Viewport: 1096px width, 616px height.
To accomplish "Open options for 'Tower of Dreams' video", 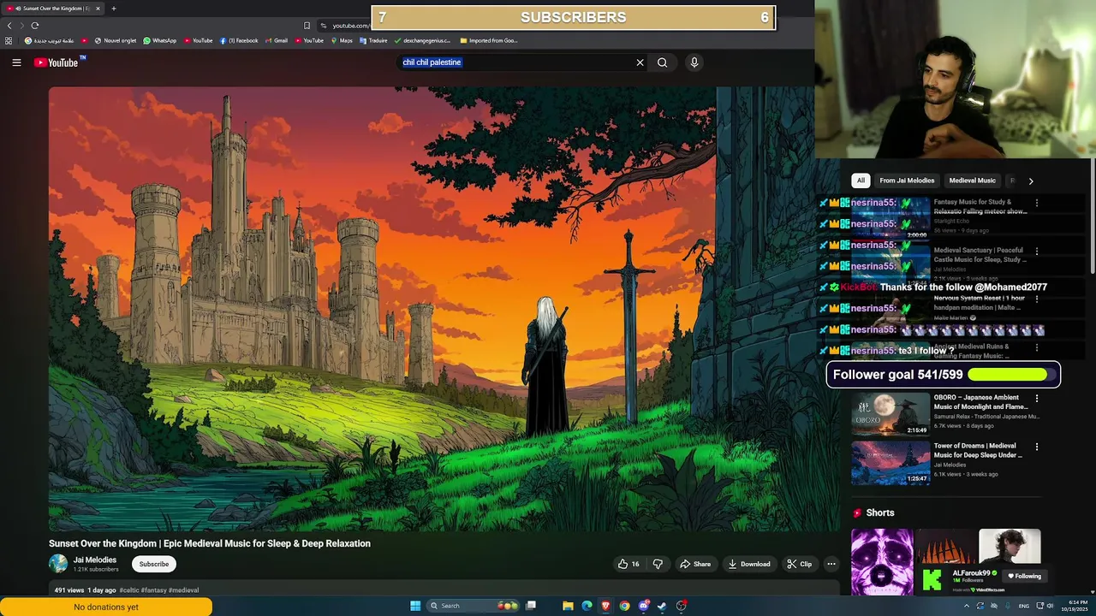I will (1037, 447).
